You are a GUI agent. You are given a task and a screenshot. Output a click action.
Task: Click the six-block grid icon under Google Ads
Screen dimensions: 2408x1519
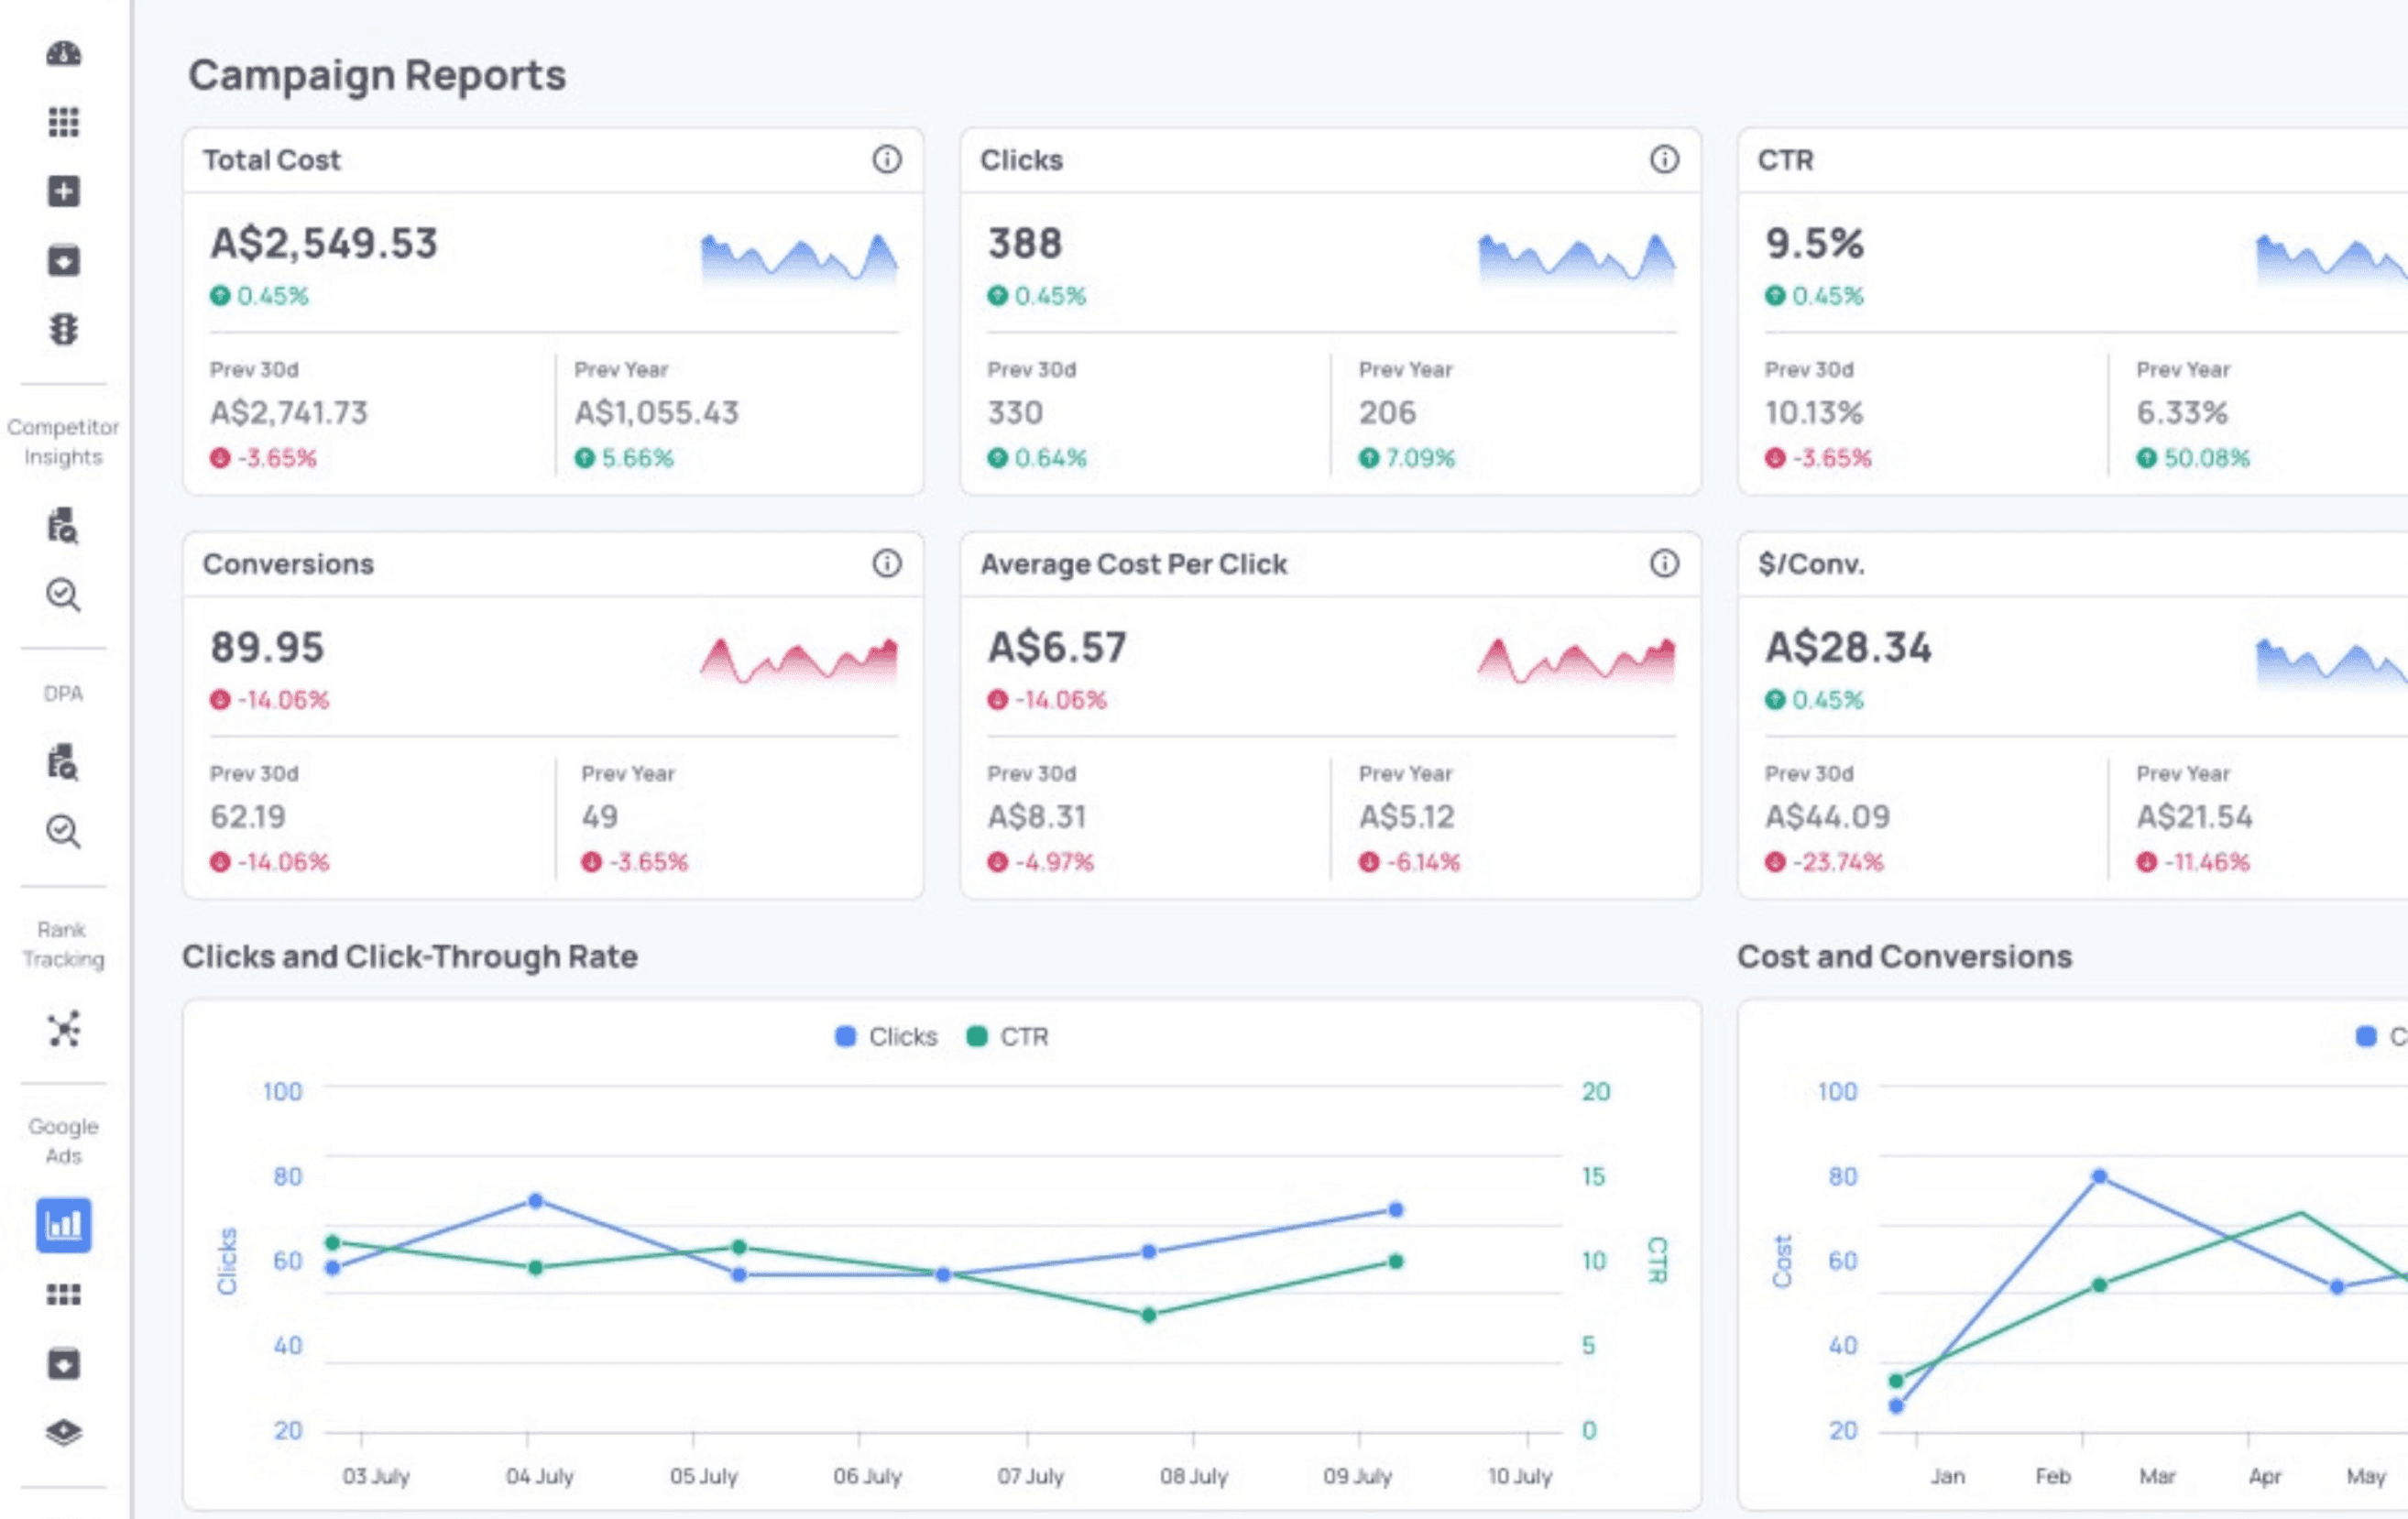pos(63,1294)
